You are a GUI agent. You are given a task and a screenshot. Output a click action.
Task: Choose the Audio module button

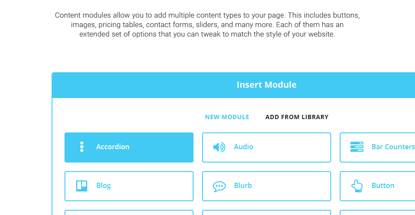coord(267,147)
